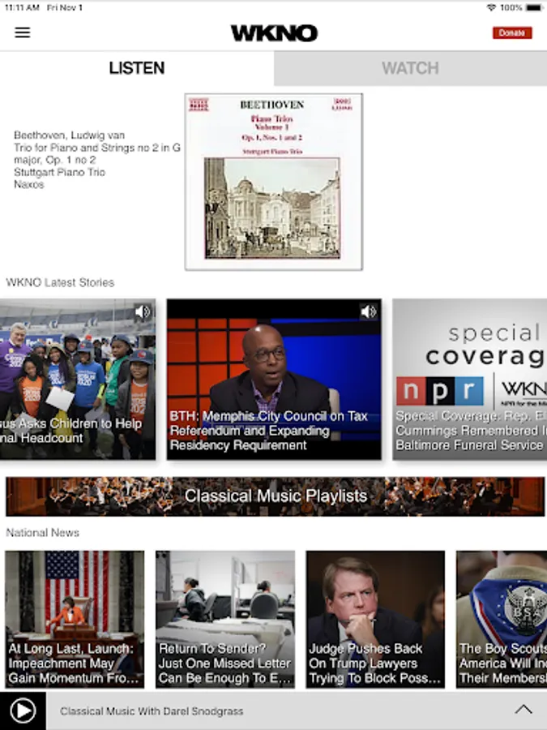Tap 'Classical Music With Darel Snodgrass' player title
This screenshot has width=547, height=730.
(152, 711)
